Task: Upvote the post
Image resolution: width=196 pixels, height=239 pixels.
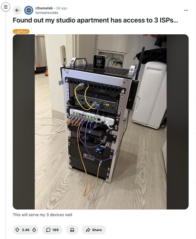Action: 17,230
